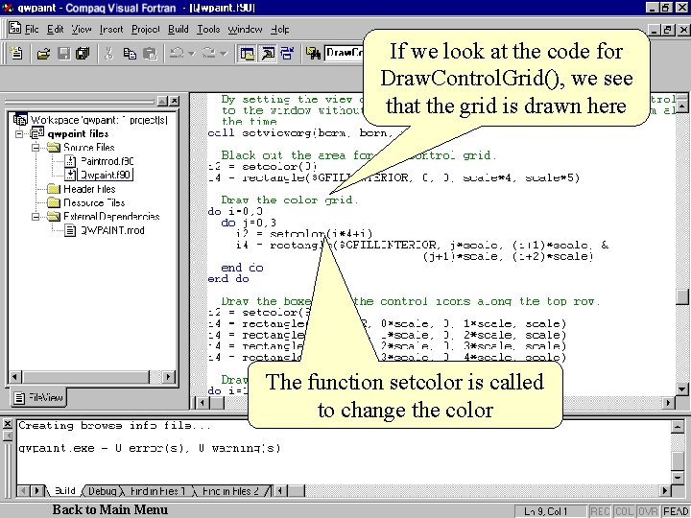The image size is (691, 518).
Task: Open the Help menu
Action: pyautogui.click(x=280, y=30)
